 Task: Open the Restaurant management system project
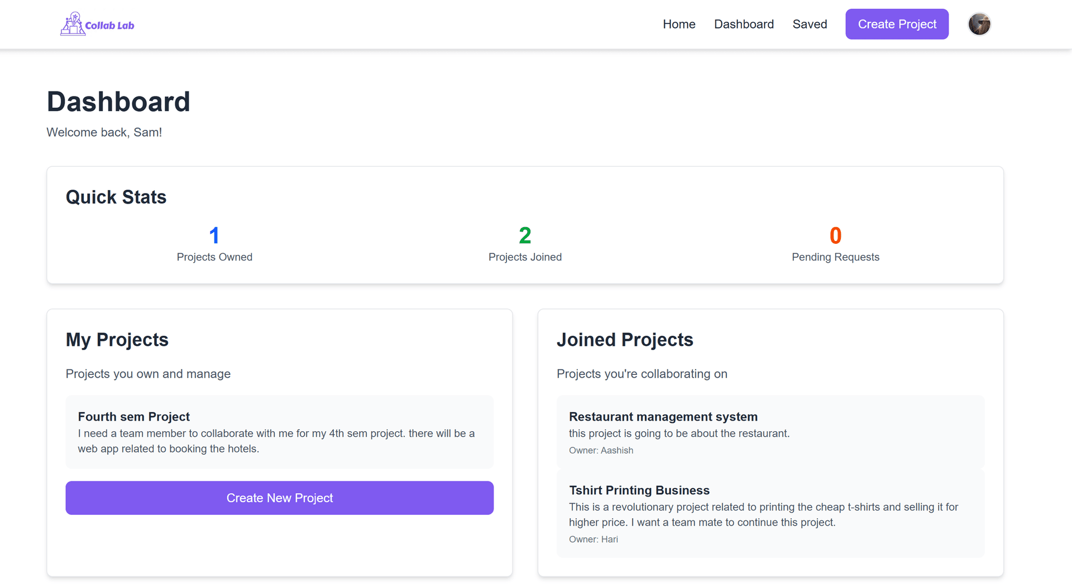pyautogui.click(x=770, y=432)
